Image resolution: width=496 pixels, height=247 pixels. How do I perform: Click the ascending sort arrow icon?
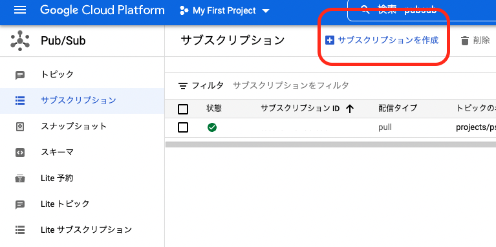(350, 109)
